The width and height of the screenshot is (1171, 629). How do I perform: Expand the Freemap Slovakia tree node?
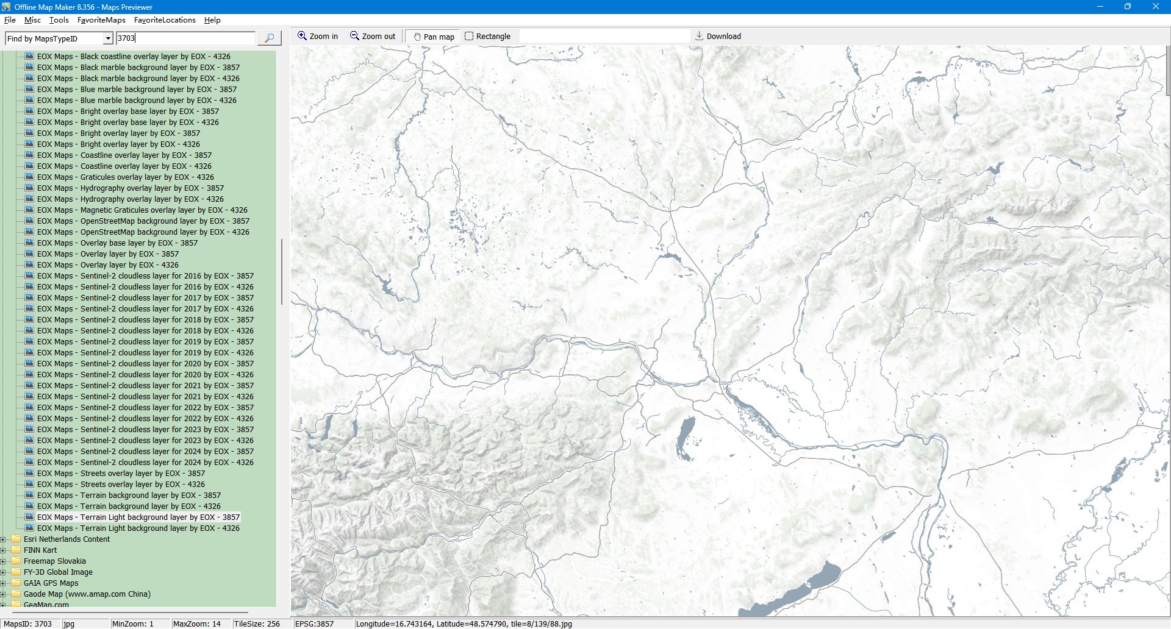coord(4,561)
